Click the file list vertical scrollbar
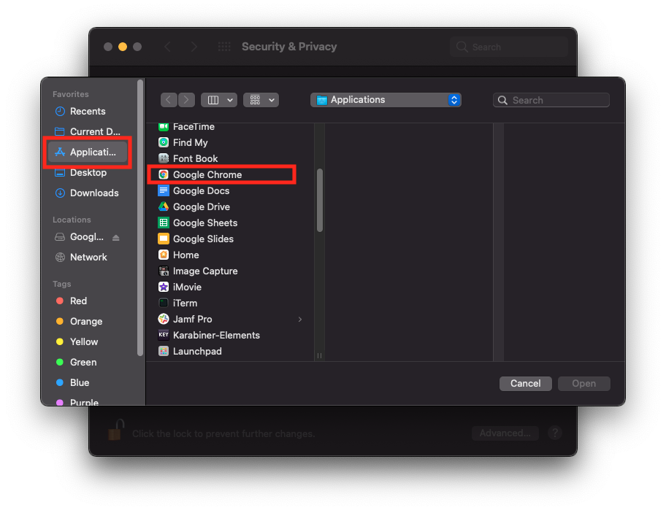The image size is (666, 510). (x=320, y=200)
